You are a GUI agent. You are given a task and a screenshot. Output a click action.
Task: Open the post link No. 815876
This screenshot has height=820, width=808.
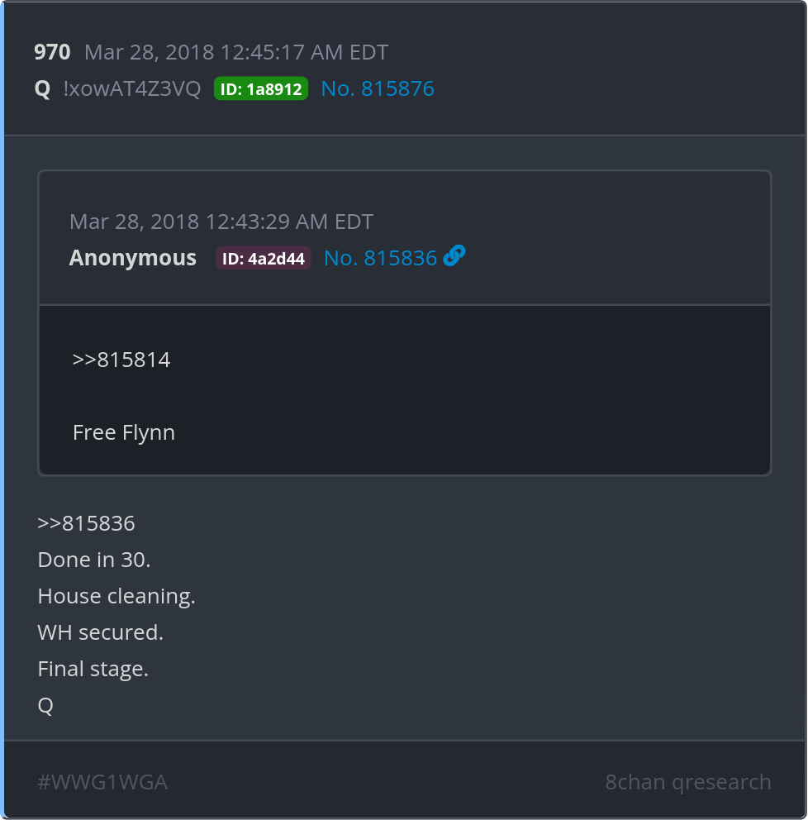click(378, 88)
